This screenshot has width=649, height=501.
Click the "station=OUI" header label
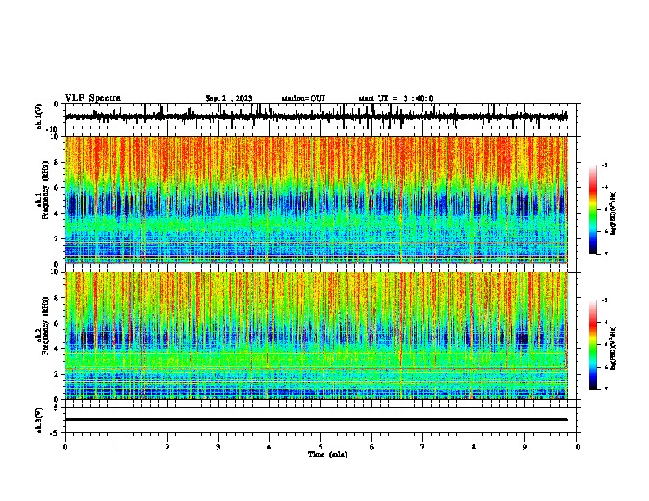(x=303, y=98)
